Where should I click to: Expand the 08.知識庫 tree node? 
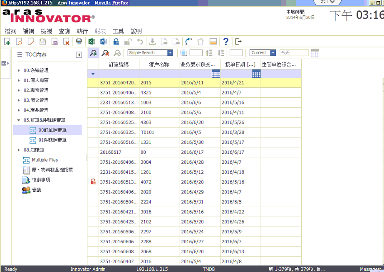point(19,150)
